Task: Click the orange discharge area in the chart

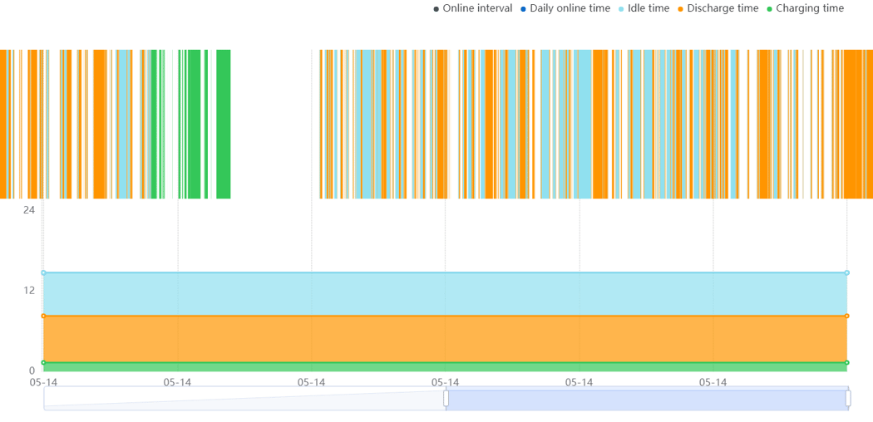Action: [x=445, y=339]
